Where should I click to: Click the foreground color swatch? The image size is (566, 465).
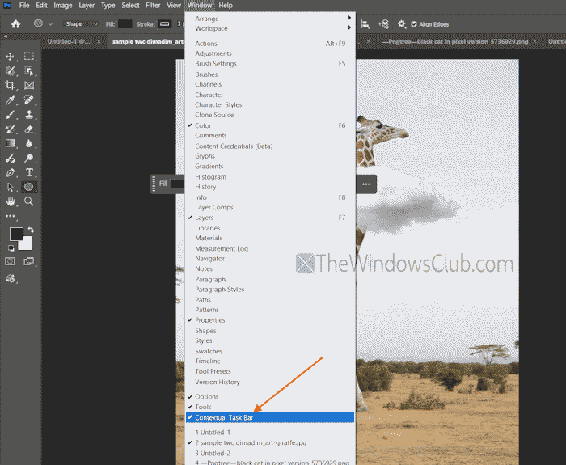coord(16,234)
